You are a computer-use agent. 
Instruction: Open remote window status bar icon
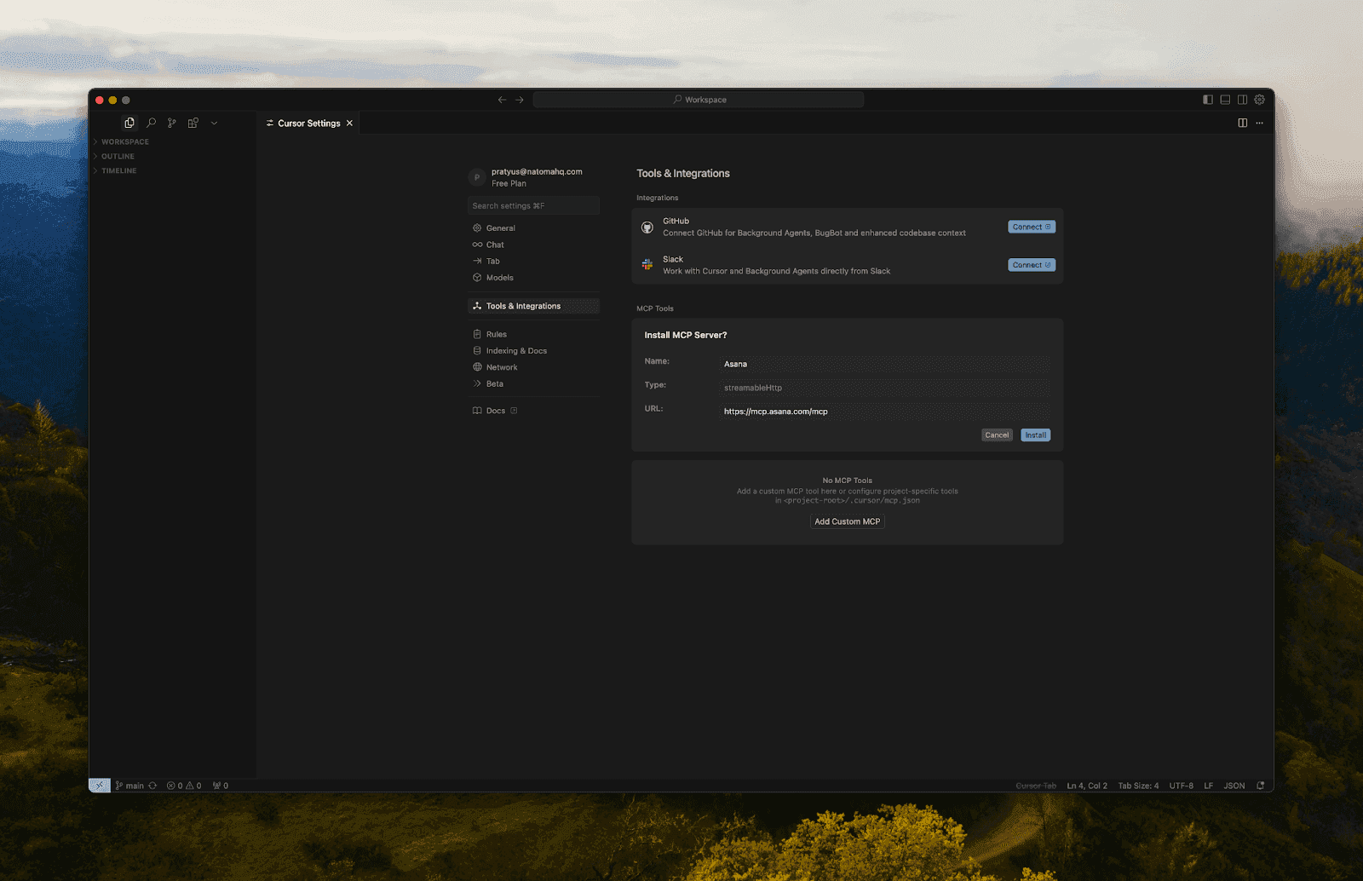pos(100,786)
